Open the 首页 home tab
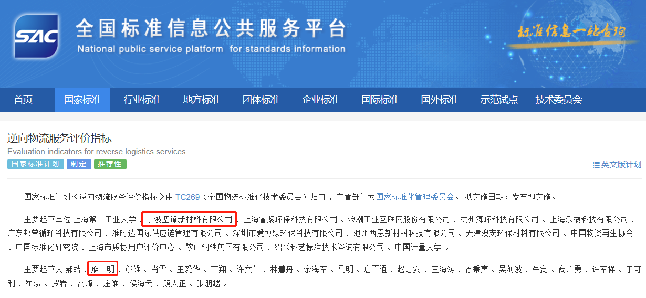This screenshot has width=646, height=298. click(x=23, y=100)
